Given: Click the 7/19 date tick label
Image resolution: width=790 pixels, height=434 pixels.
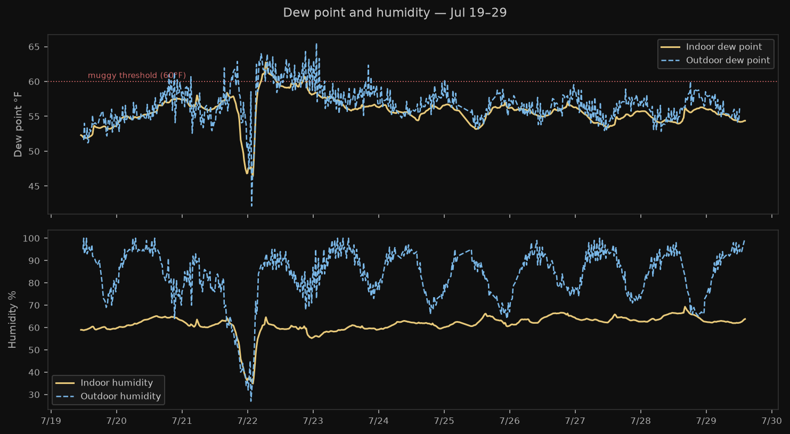Looking at the screenshot, I should (x=51, y=421).
